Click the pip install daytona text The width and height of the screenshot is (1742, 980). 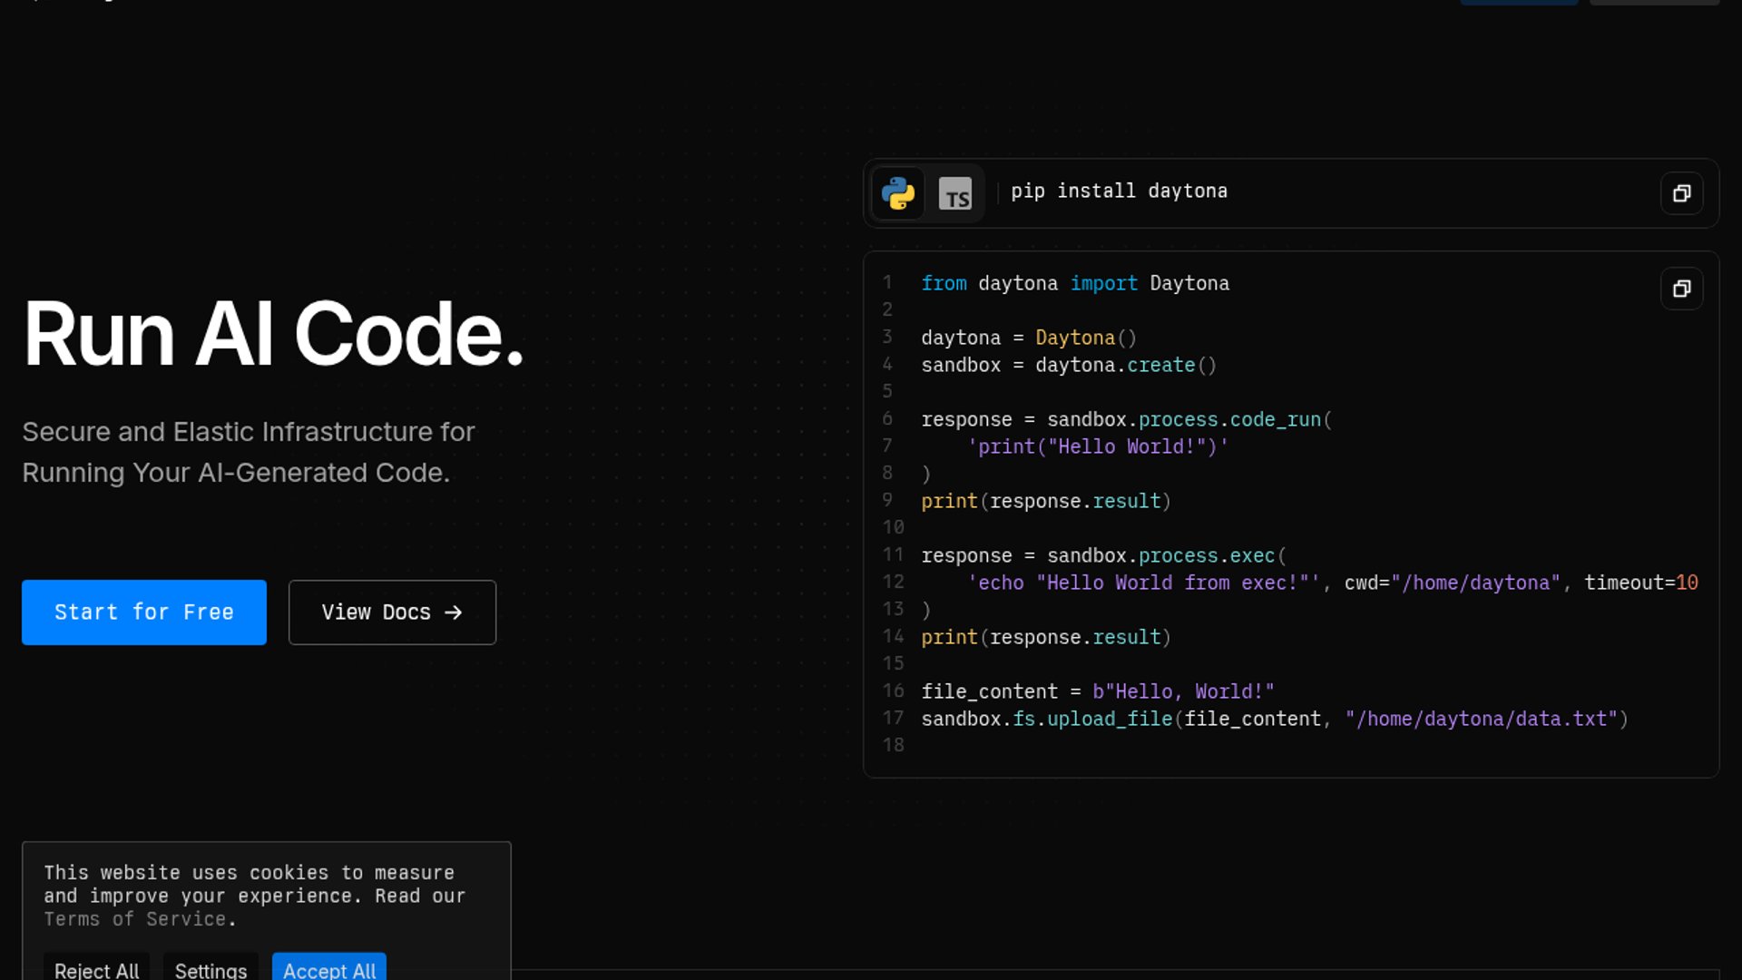pos(1119,191)
